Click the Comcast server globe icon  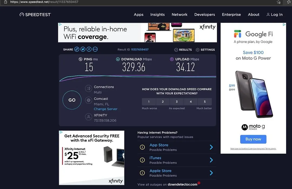pyautogui.click(x=89, y=100)
